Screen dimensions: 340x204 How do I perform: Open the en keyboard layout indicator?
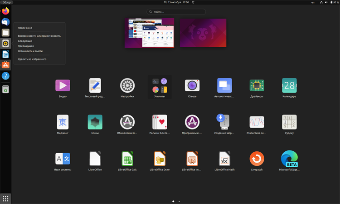point(312,2)
